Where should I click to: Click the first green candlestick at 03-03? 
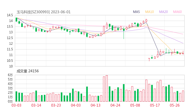pos(16,19)
